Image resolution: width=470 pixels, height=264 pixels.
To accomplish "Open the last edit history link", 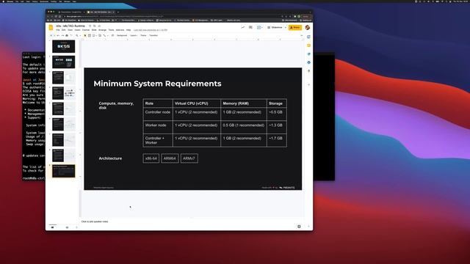I will [151, 30].
